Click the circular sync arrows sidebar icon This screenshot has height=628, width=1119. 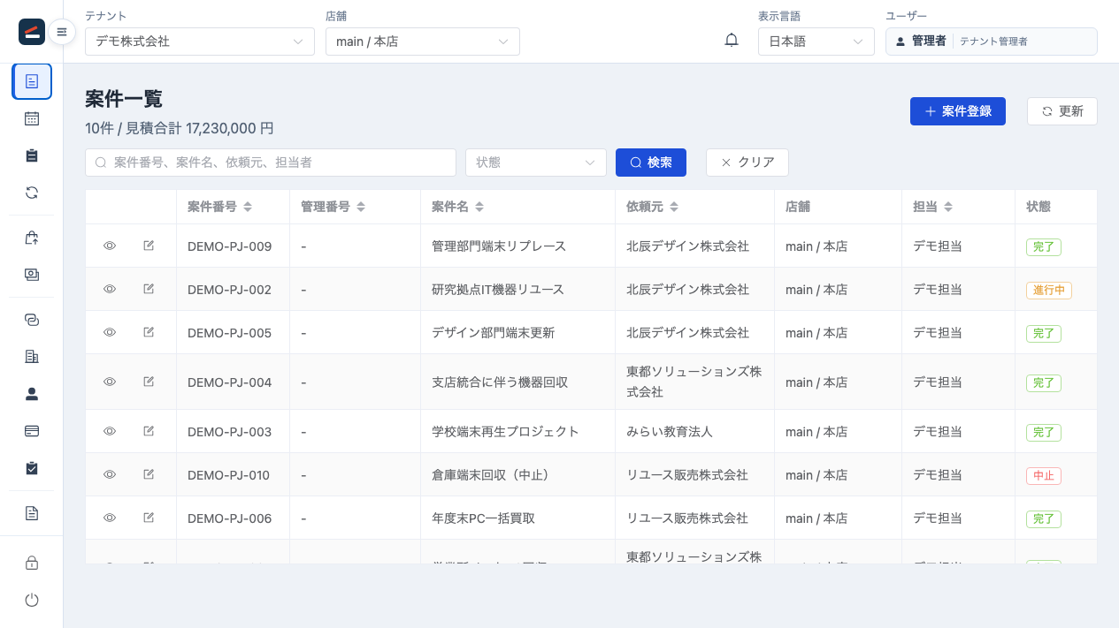coord(32,193)
